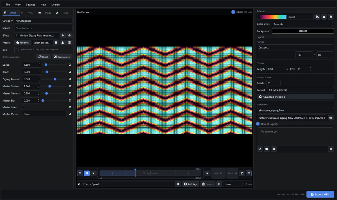The height and width of the screenshot is (200, 337).
Task: Open the Format dropdown showing MP4 (H.264)
Action: click(300, 90)
